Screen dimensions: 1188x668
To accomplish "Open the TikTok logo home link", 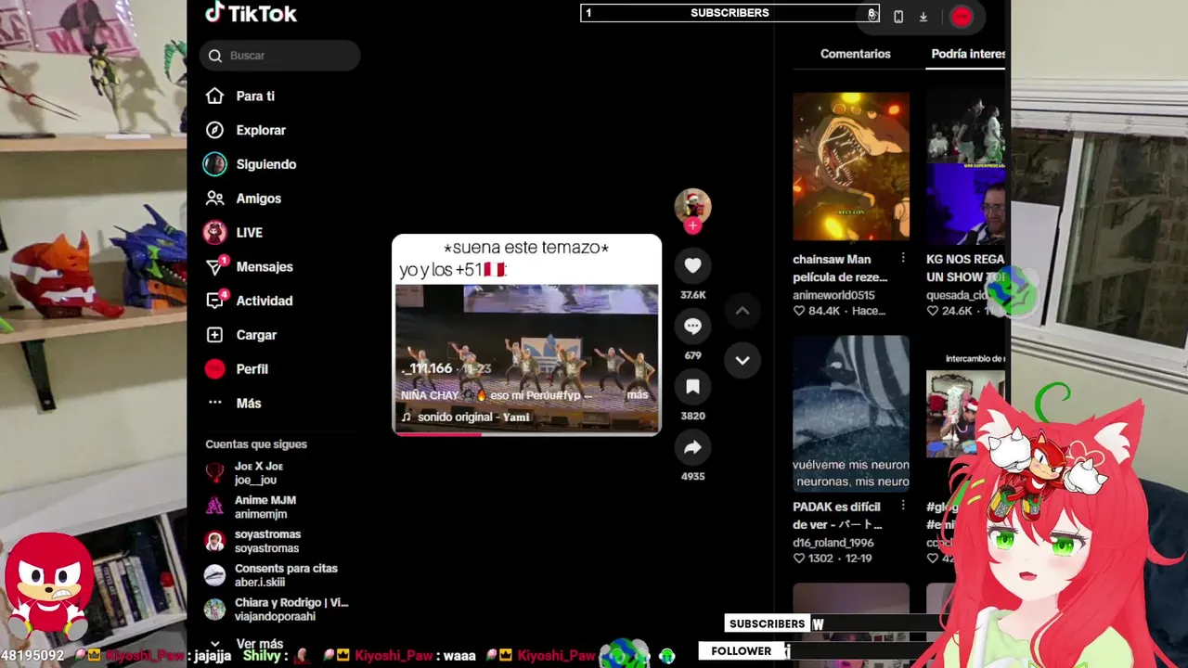I will (251, 13).
